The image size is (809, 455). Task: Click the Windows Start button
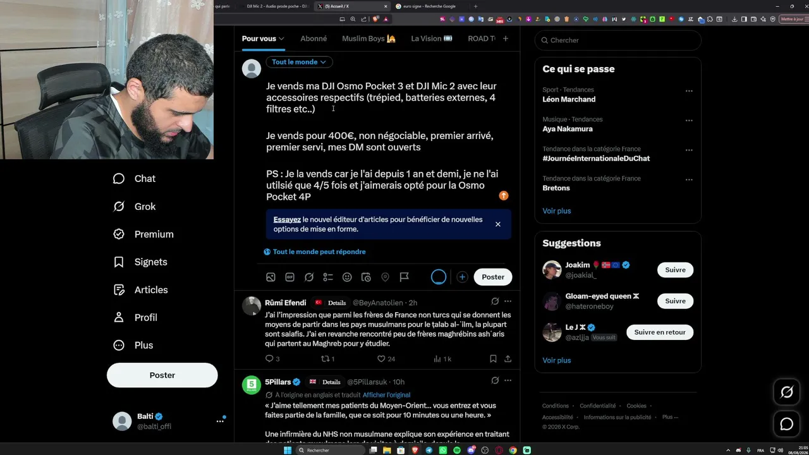point(288,450)
